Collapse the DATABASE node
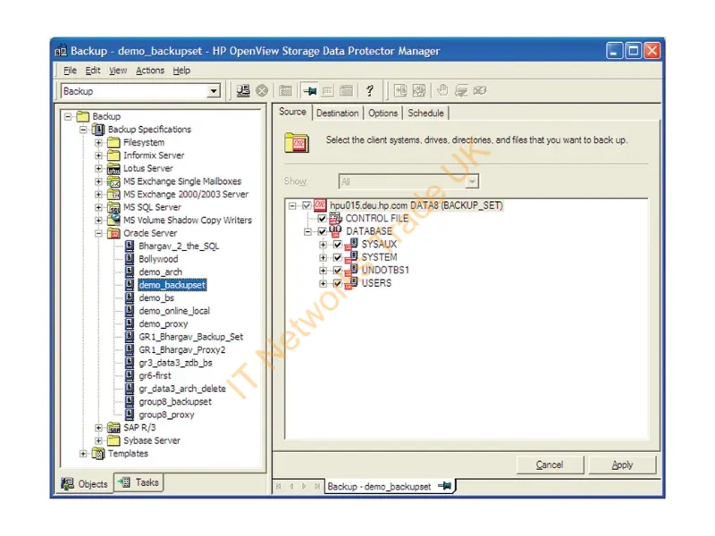This screenshot has height=536, width=715. 307,231
